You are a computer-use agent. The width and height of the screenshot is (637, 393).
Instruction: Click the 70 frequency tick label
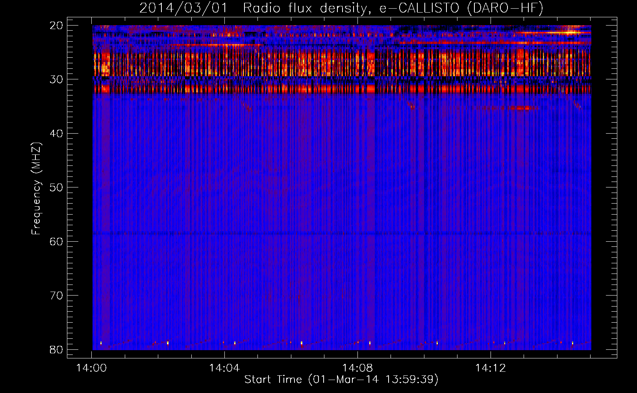(x=56, y=296)
